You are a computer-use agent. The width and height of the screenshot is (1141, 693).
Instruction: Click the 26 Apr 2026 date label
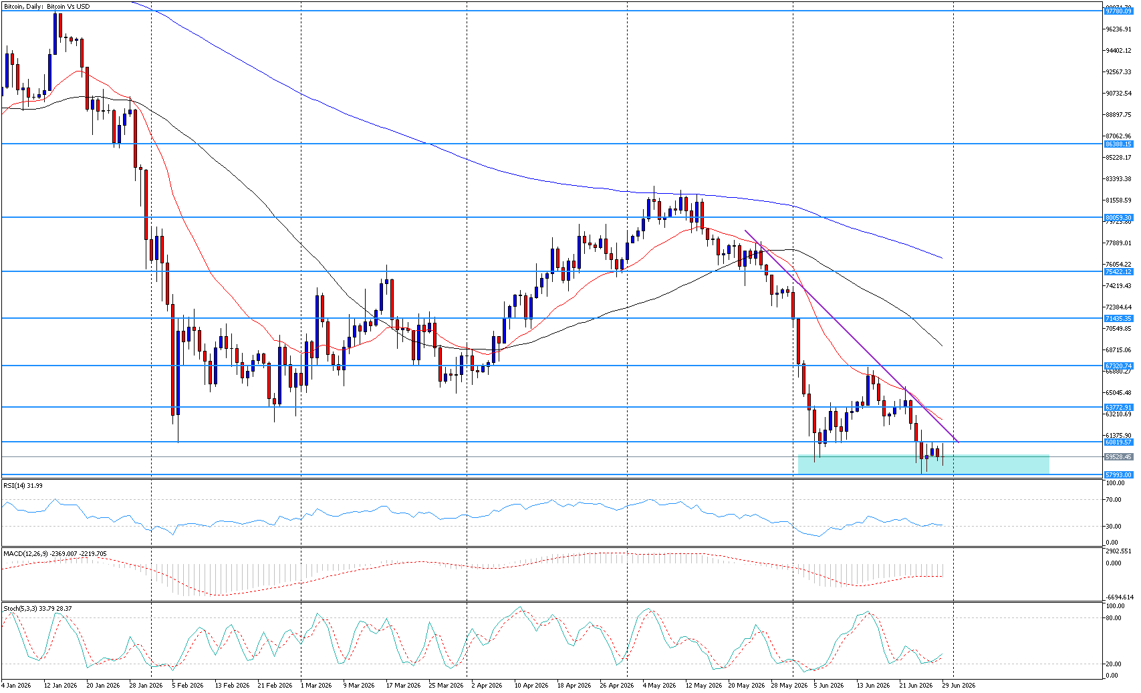pos(616,686)
